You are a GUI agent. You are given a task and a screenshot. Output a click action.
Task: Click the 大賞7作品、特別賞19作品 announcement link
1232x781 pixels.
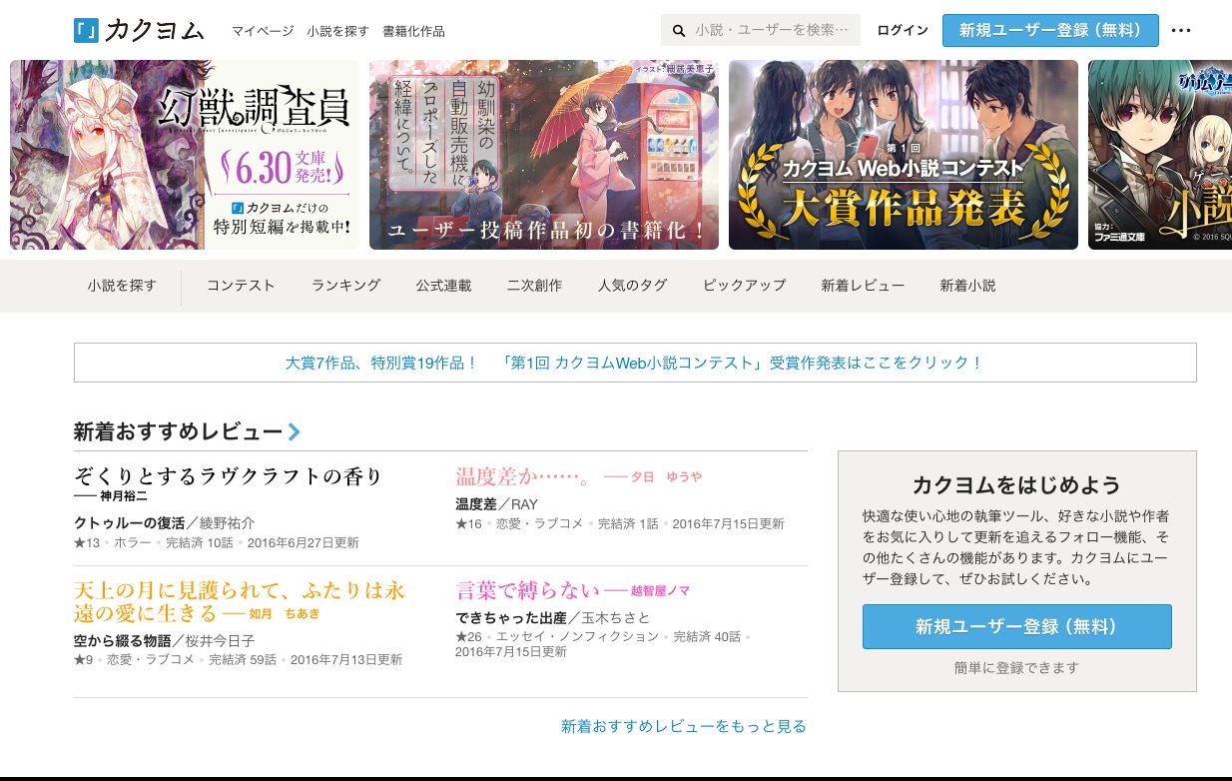pos(634,363)
